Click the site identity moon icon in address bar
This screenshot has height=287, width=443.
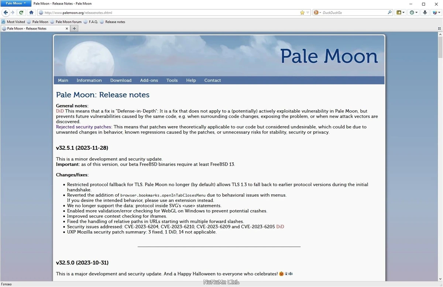click(41, 13)
